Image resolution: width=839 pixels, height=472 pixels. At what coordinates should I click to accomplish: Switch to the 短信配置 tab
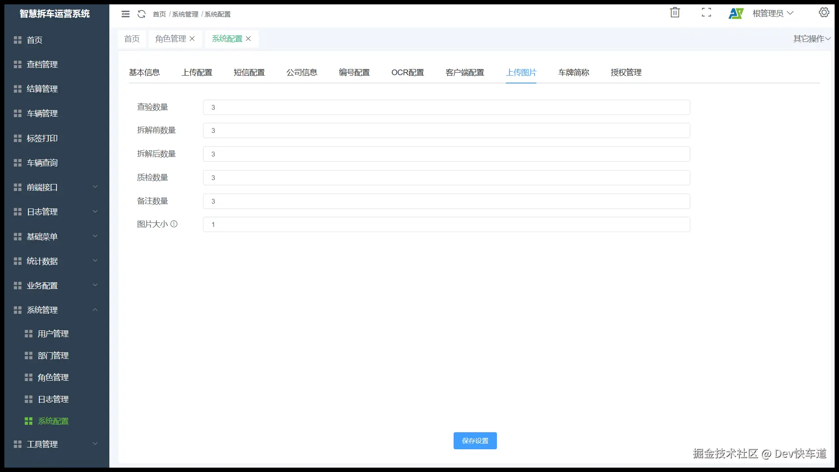point(249,73)
